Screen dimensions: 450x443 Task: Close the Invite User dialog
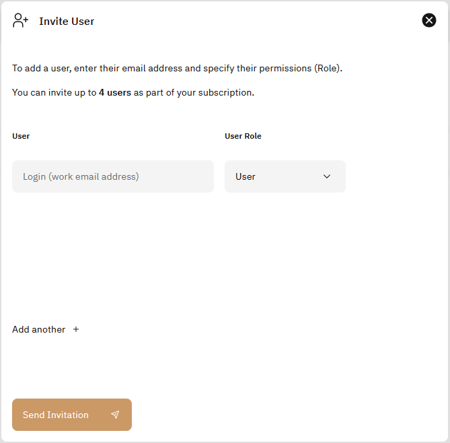pyautogui.click(x=429, y=20)
